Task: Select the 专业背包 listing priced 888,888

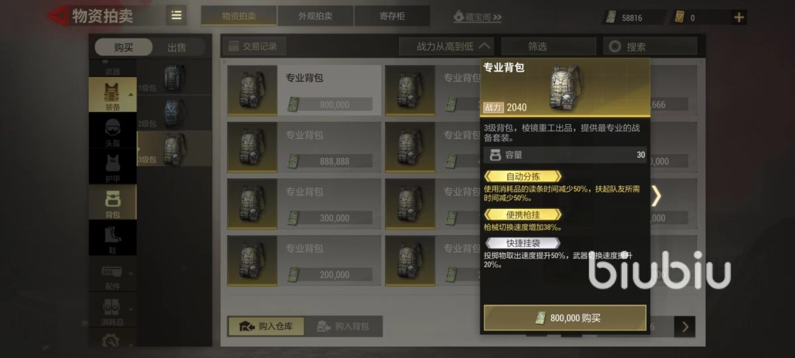Action: point(304,147)
